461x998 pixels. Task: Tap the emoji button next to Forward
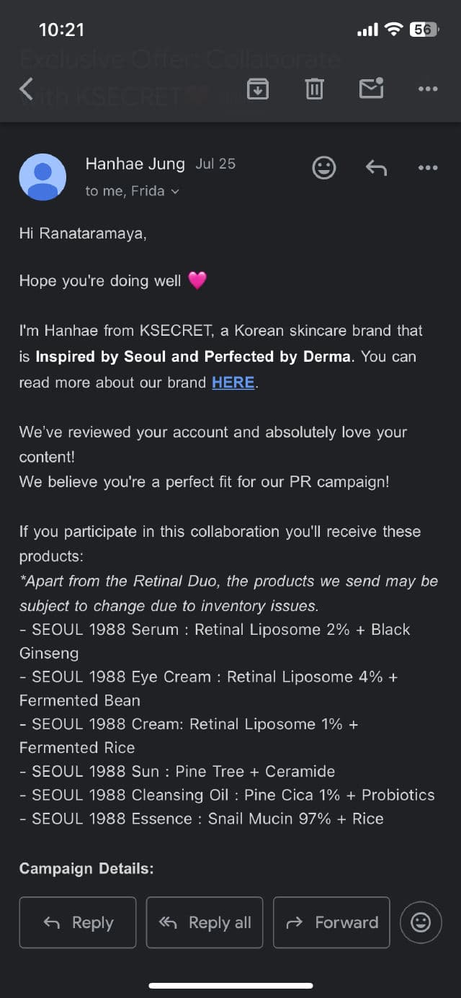(x=421, y=922)
